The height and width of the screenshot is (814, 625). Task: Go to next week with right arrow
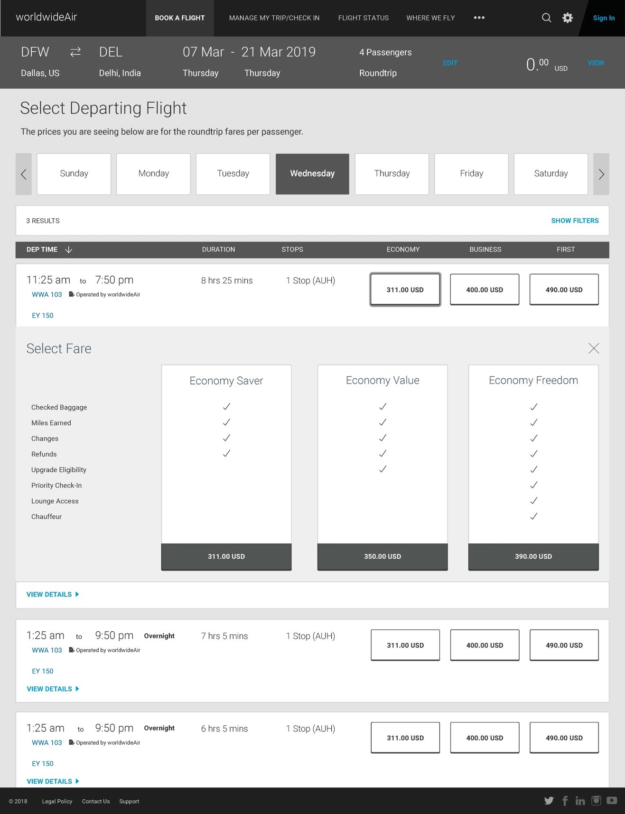click(x=601, y=174)
